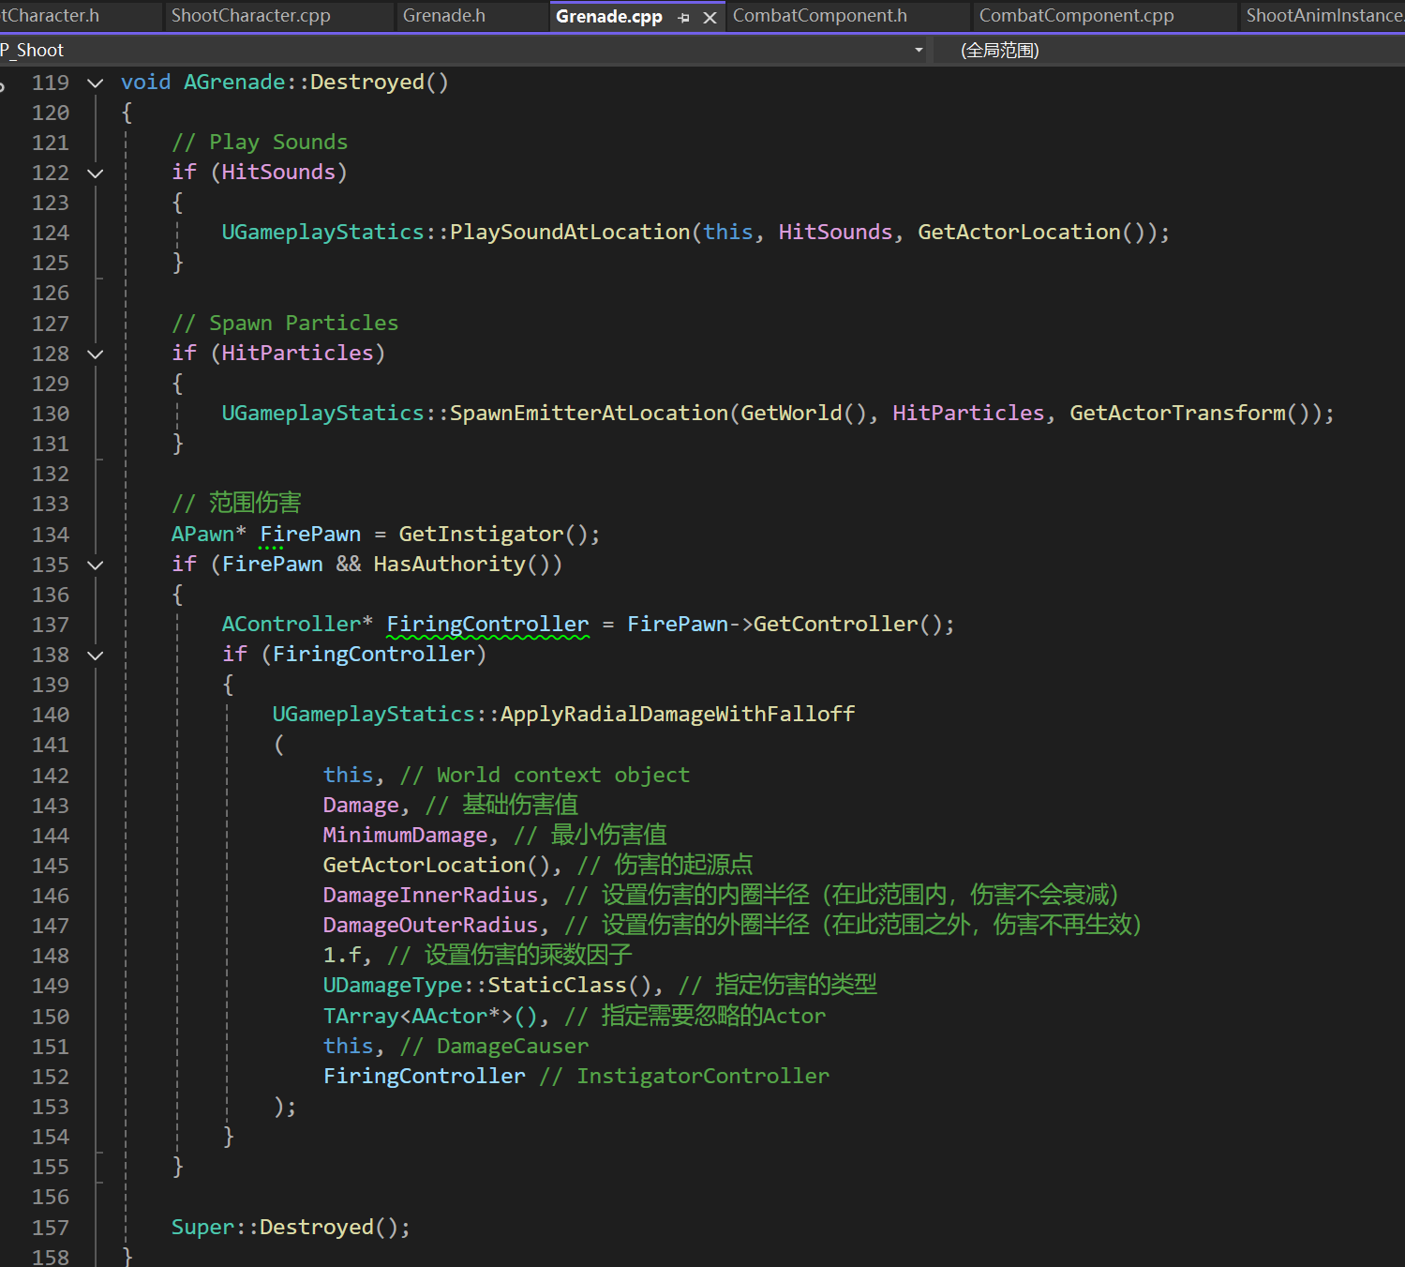The width and height of the screenshot is (1405, 1267).
Task: Click TArray<AActor*>() argument
Action: click(430, 1016)
